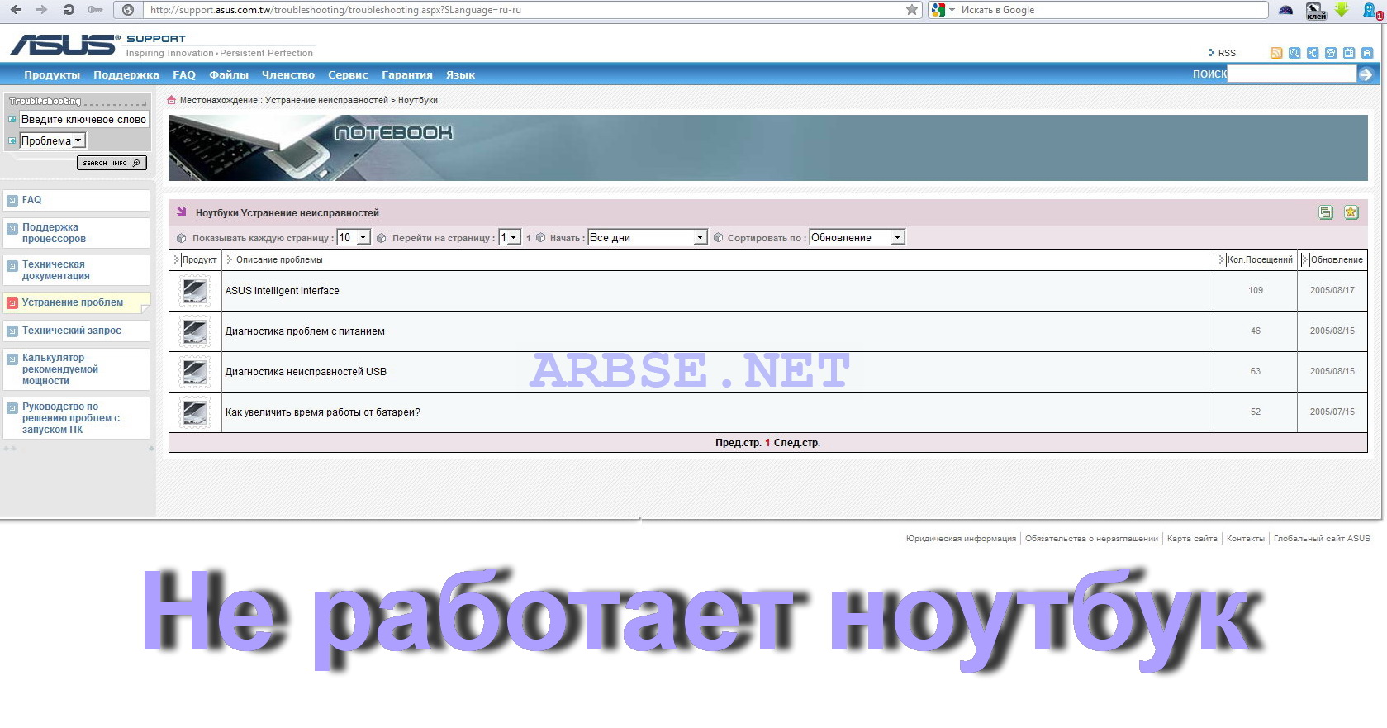This screenshot has height=728, width=1387.
Task: Click the ASUS logo
Action: pyautogui.click(x=65, y=44)
